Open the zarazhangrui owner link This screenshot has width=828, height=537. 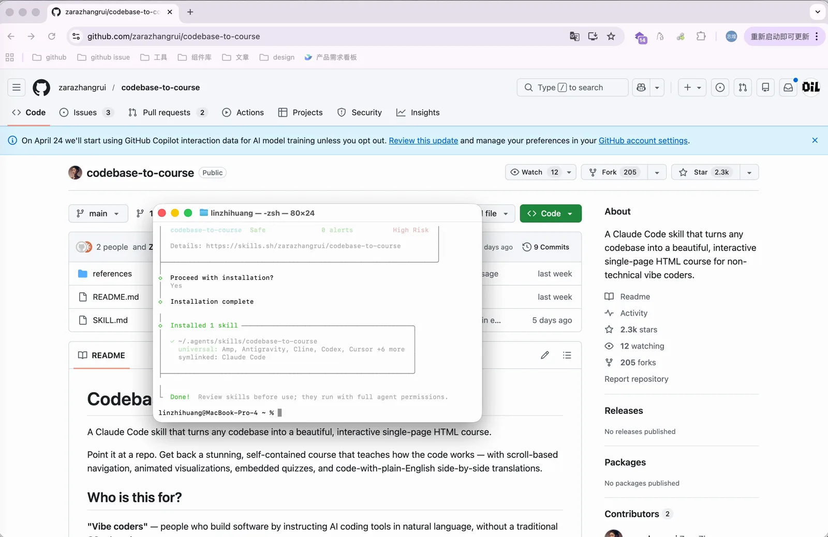82,87
